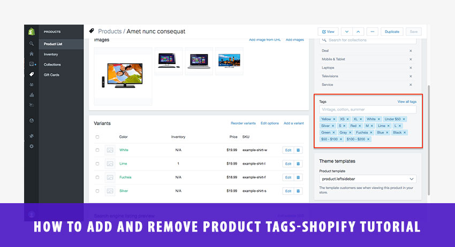Remove the Black tag
This screenshot has height=247, width=455.
click(405, 133)
